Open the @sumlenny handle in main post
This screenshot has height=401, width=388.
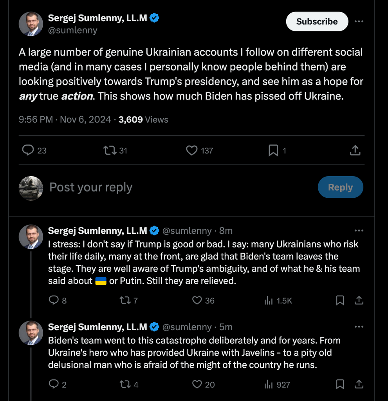click(x=73, y=30)
